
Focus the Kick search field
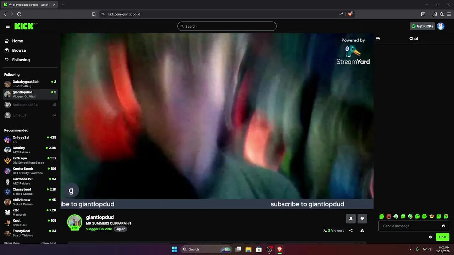click(x=227, y=26)
